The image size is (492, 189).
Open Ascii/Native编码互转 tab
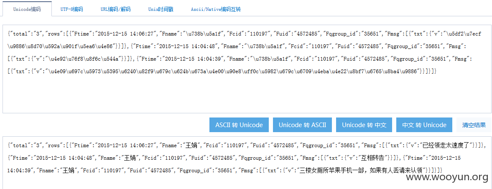216,9
